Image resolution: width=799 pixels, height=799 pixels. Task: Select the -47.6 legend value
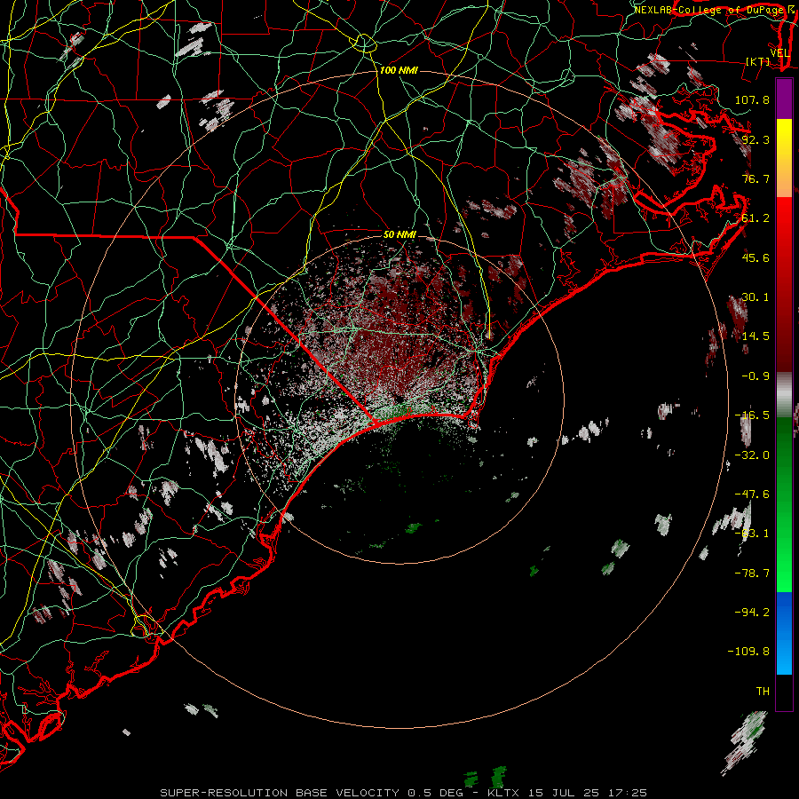(752, 494)
